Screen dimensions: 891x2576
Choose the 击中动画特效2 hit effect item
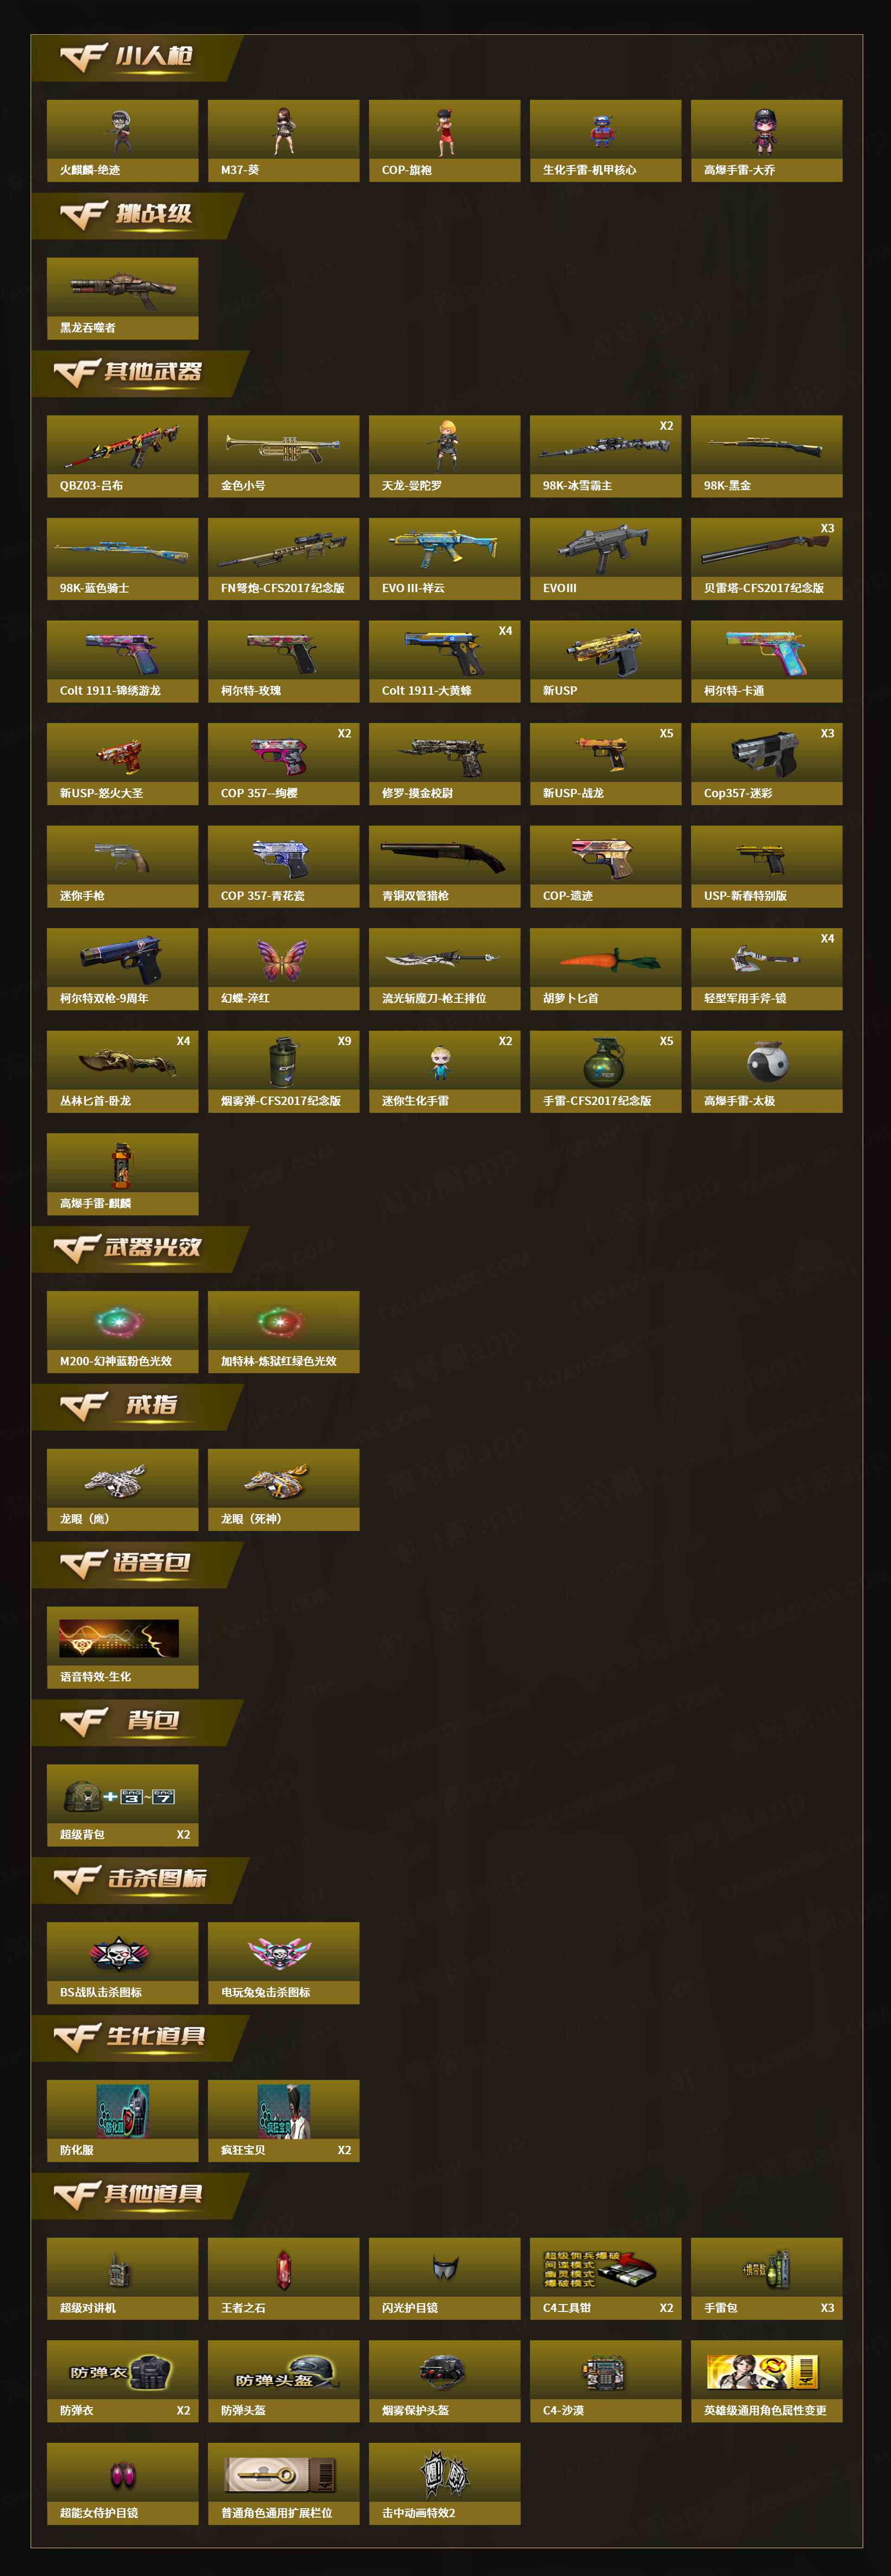click(444, 2484)
